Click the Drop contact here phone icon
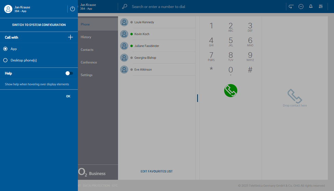 click(295, 96)
